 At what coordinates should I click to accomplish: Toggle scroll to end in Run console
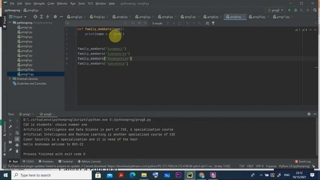pyautogui.click(x=17, y=139)
